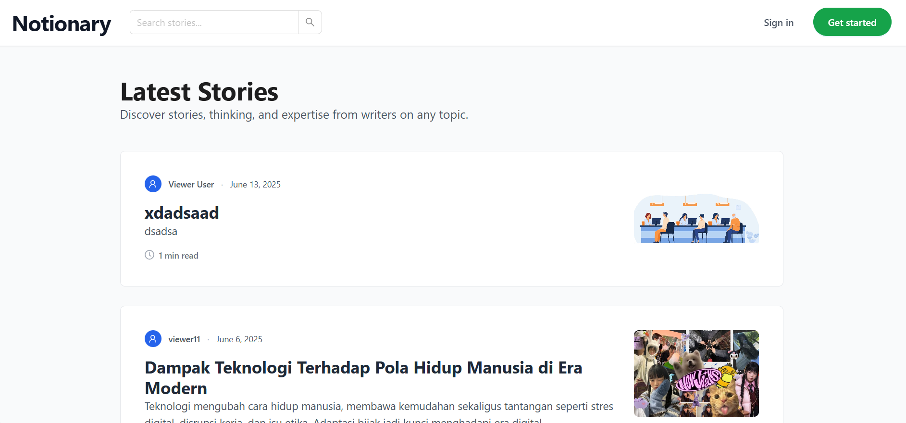Open the story titled xdadsaad

[182, 213]
